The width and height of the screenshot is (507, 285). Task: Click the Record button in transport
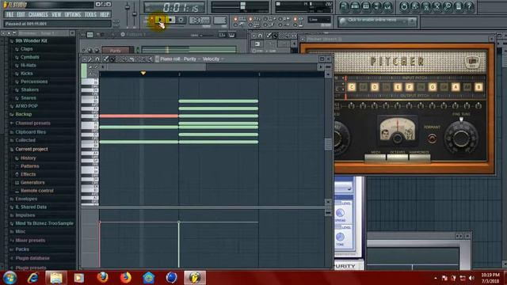click(x=181, y=20)
